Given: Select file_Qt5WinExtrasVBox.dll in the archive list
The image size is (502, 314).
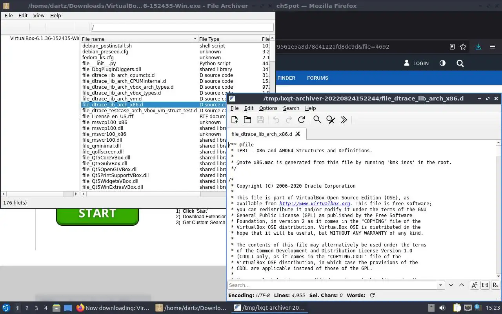Looking at the screenshot, I should (x=113, y=187).
